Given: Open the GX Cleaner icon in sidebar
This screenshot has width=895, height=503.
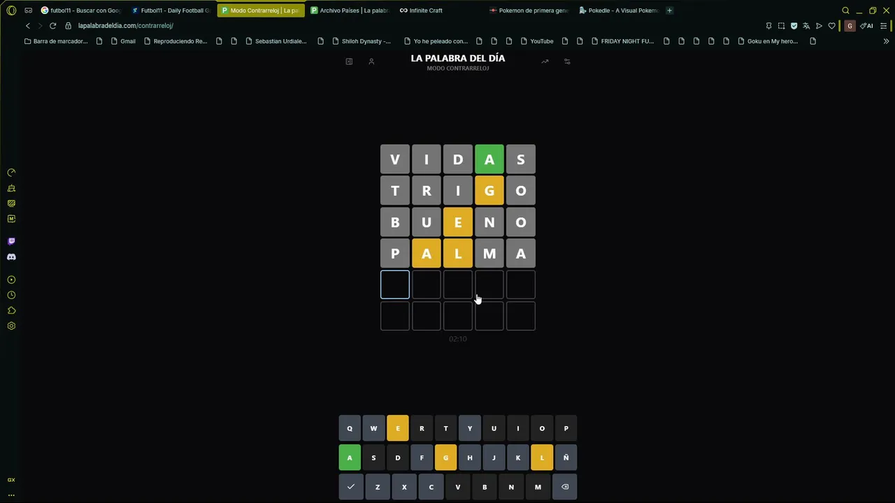Looking at the screenshot, I should (x=11, y=188).
